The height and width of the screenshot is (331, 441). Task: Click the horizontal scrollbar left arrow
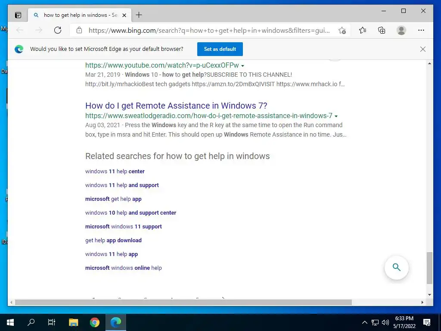pos(11,302)
